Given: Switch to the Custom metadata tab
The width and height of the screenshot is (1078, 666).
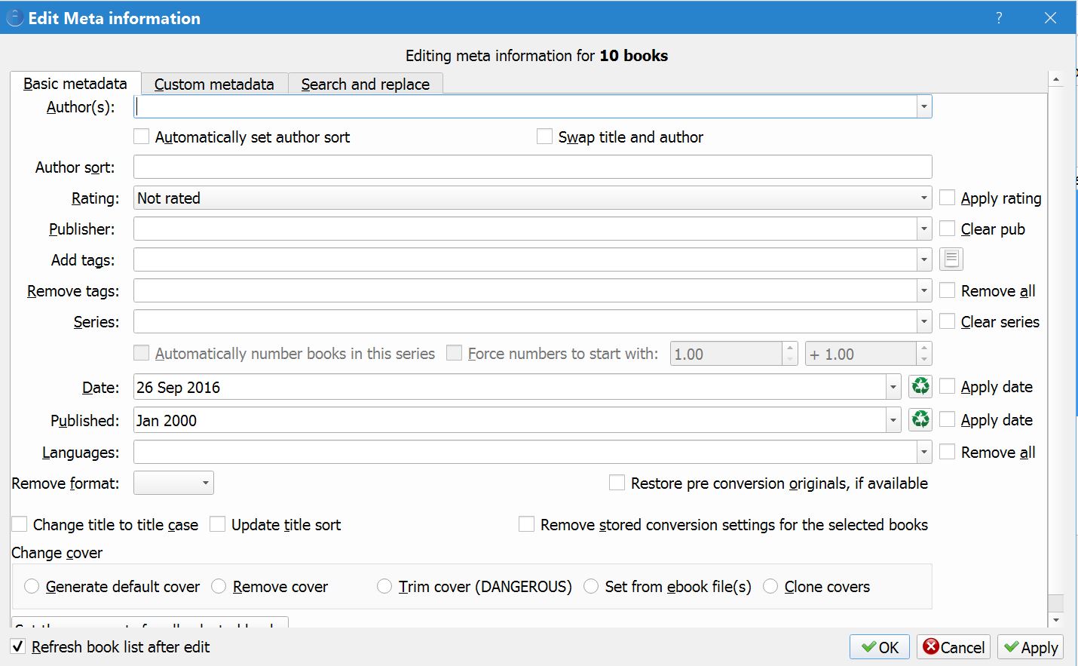Looking at the screenshot, I should click(214, 84).
